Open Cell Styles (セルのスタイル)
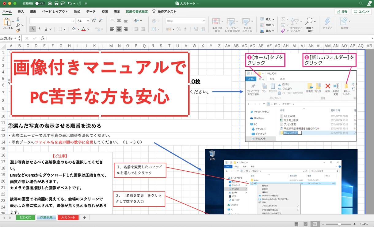Viewport: 374px width, 227px height. coord(247,25)
